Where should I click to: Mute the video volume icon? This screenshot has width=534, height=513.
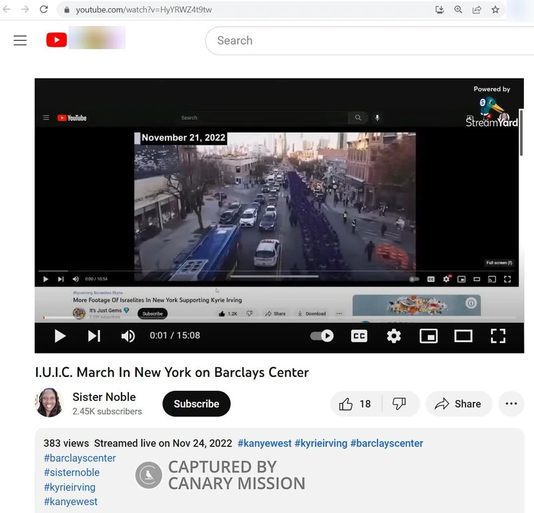(x=127, y=336)
